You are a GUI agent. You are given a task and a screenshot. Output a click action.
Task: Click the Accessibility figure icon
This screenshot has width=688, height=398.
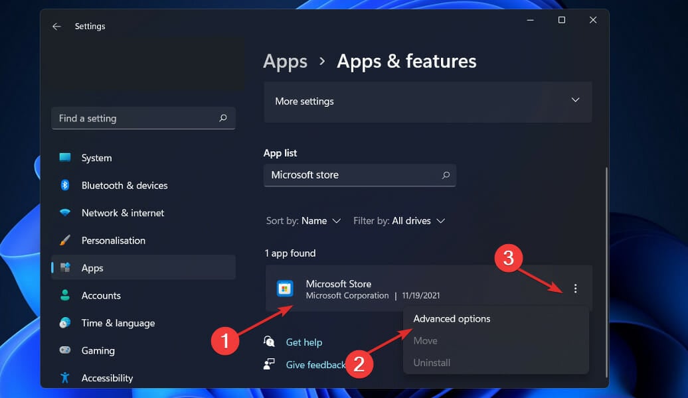(x=65, y=377)
